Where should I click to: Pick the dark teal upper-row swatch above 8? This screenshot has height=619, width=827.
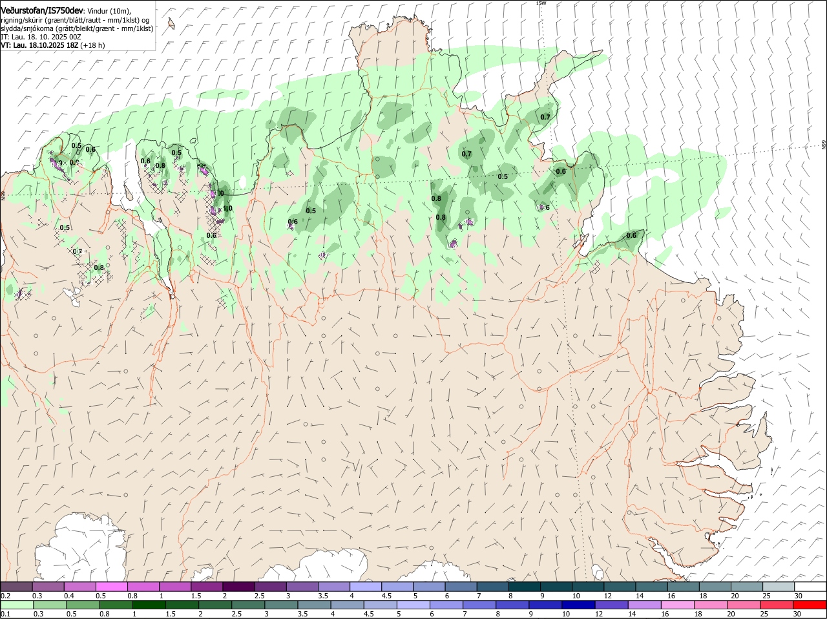(x=525, y=587)
